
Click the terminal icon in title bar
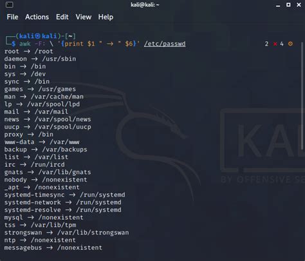(x=10, y=5)
